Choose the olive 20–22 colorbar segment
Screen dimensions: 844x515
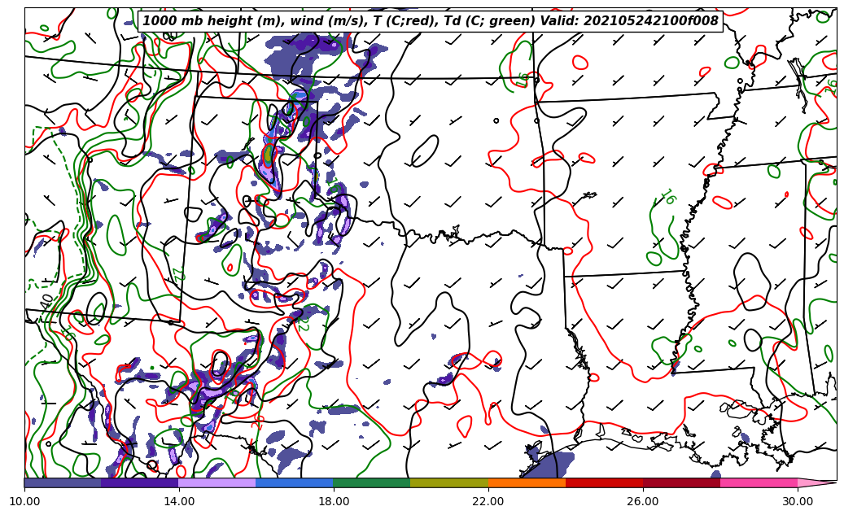(449, 482)
